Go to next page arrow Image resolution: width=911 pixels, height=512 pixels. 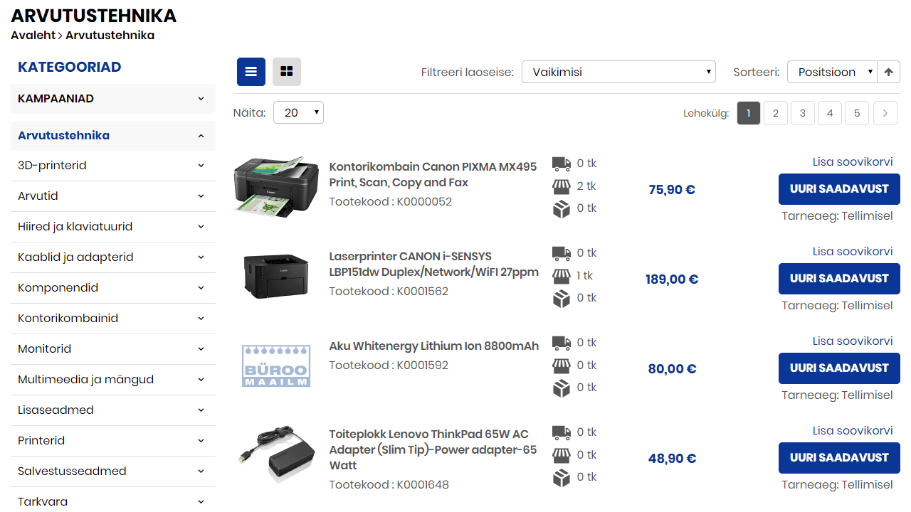tap(885, 113)
